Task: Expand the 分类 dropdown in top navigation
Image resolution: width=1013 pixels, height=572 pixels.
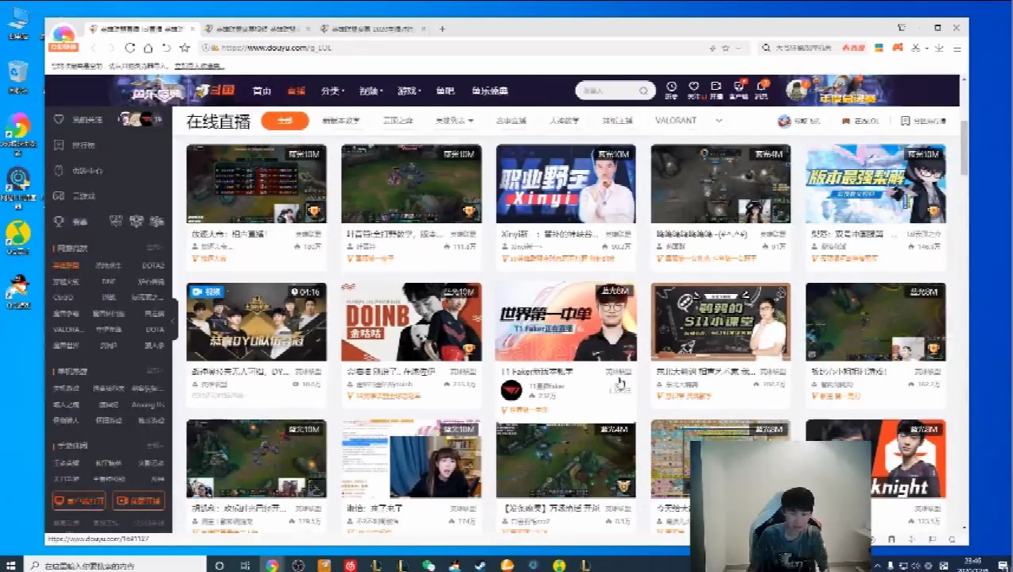Action: coord(331,91)
